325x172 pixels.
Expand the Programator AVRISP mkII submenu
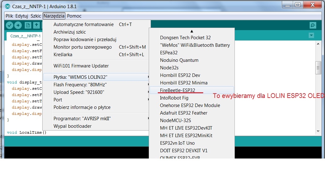pyautogui.click(x=96, y=119)
